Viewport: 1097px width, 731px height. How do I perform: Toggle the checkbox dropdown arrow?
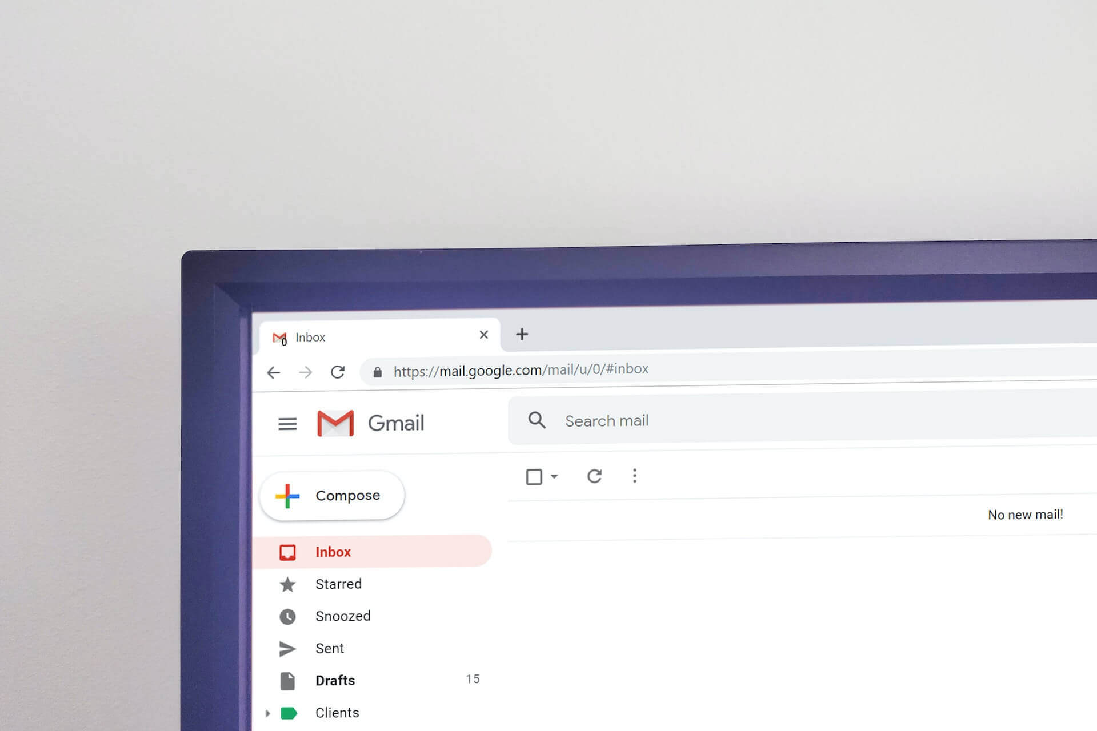552,476
